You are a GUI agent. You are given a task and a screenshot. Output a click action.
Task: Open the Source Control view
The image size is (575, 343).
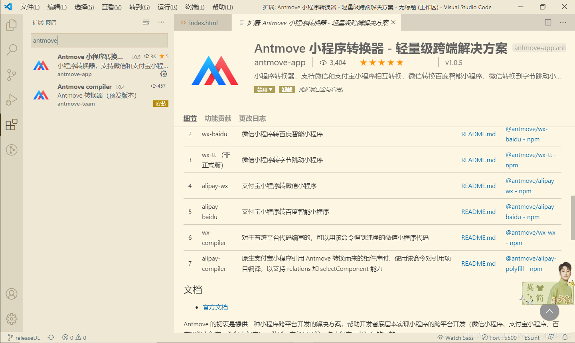tap(12, 75)
